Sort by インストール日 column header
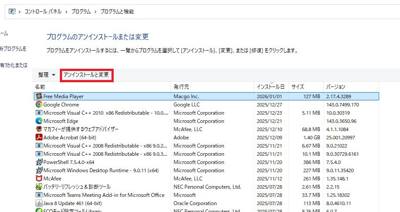Image resolution: width=400 pixels, height=212 pixels. coord(271,87)
